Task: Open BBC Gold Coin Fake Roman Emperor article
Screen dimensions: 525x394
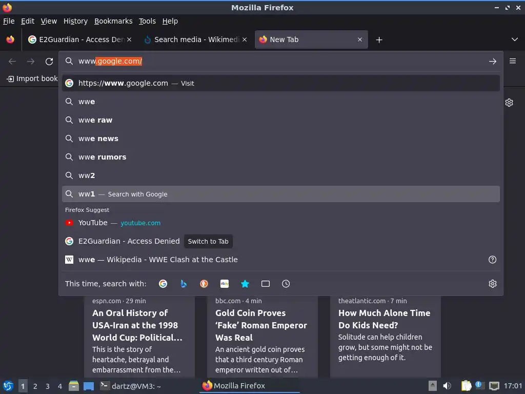Action: pos(262,336)
